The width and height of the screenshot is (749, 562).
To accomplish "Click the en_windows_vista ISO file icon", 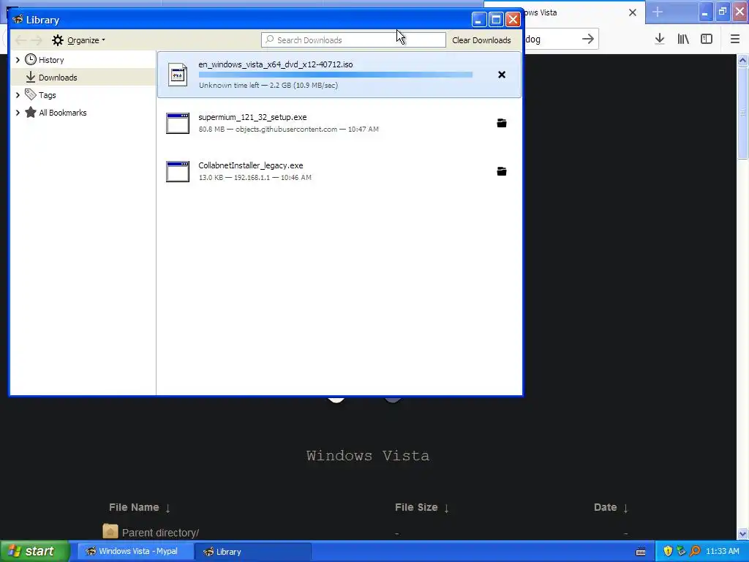I will click(x=178, y=75).
